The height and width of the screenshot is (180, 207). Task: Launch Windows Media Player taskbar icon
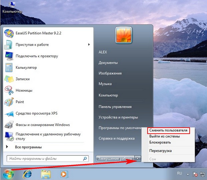pos(63,174)
